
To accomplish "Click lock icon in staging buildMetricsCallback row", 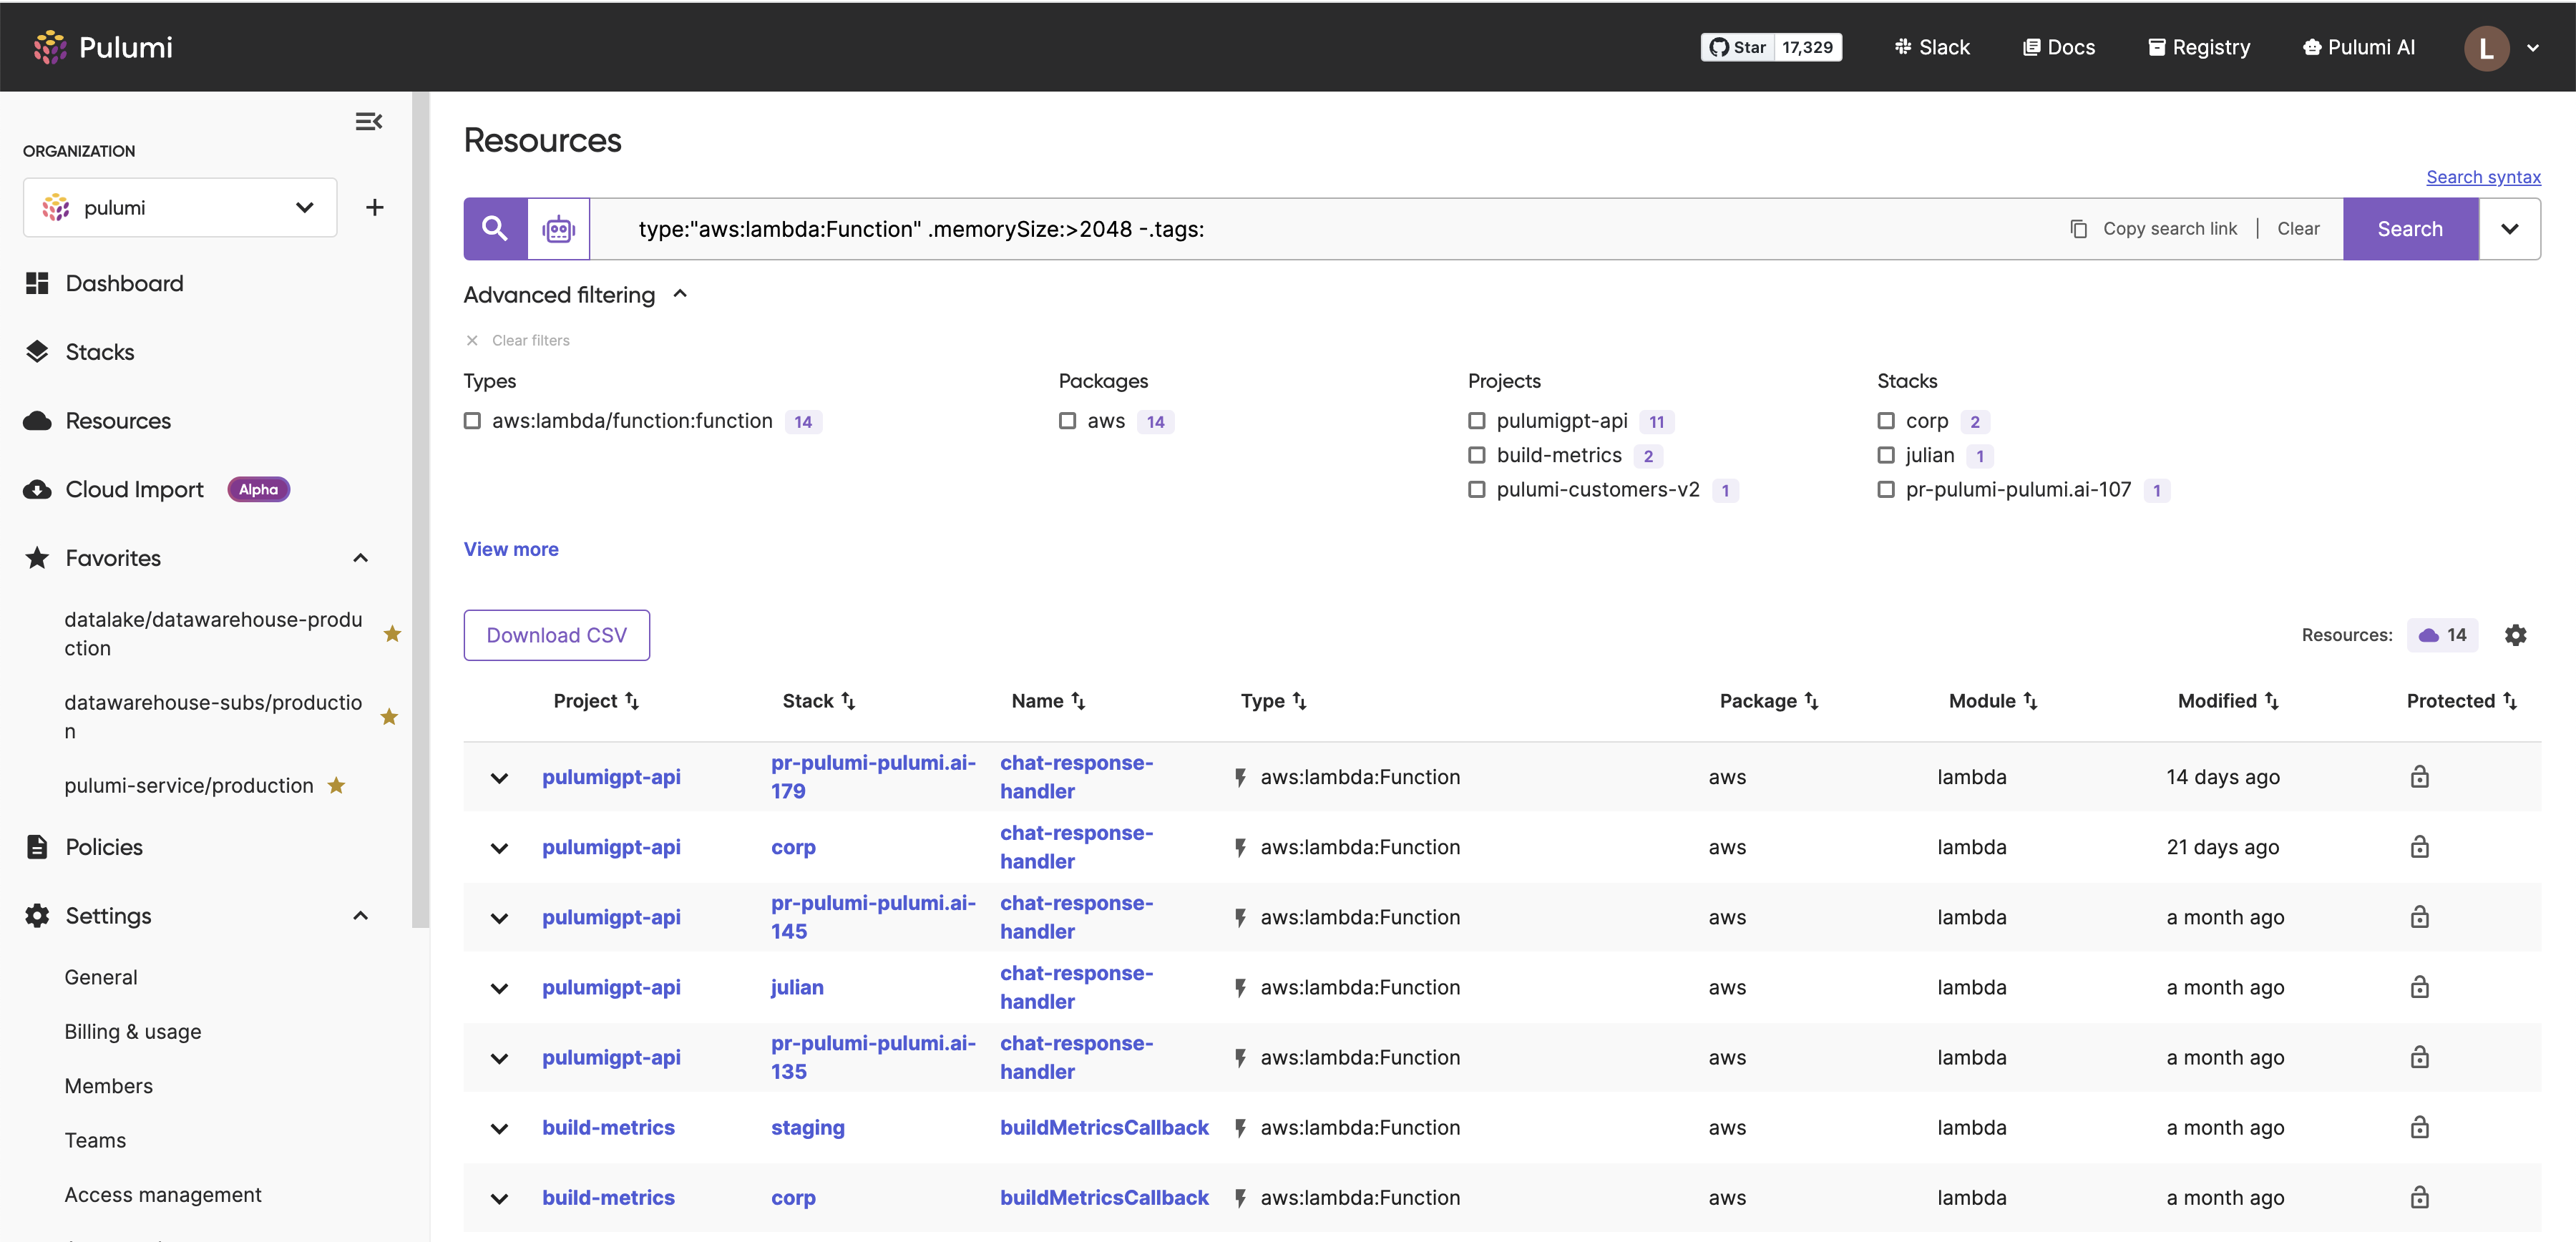I will 2419,1127.
